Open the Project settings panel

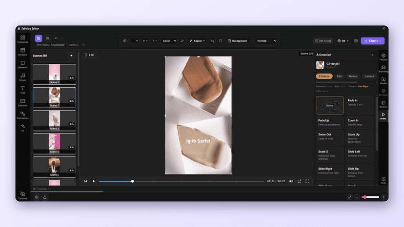pyautogui.click(x=384, y=57)
